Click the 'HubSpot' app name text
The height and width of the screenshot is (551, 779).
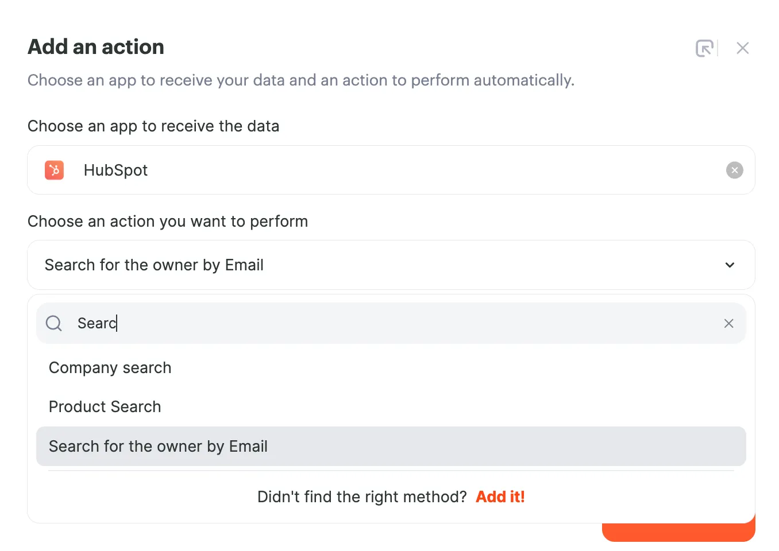(115, 170)
